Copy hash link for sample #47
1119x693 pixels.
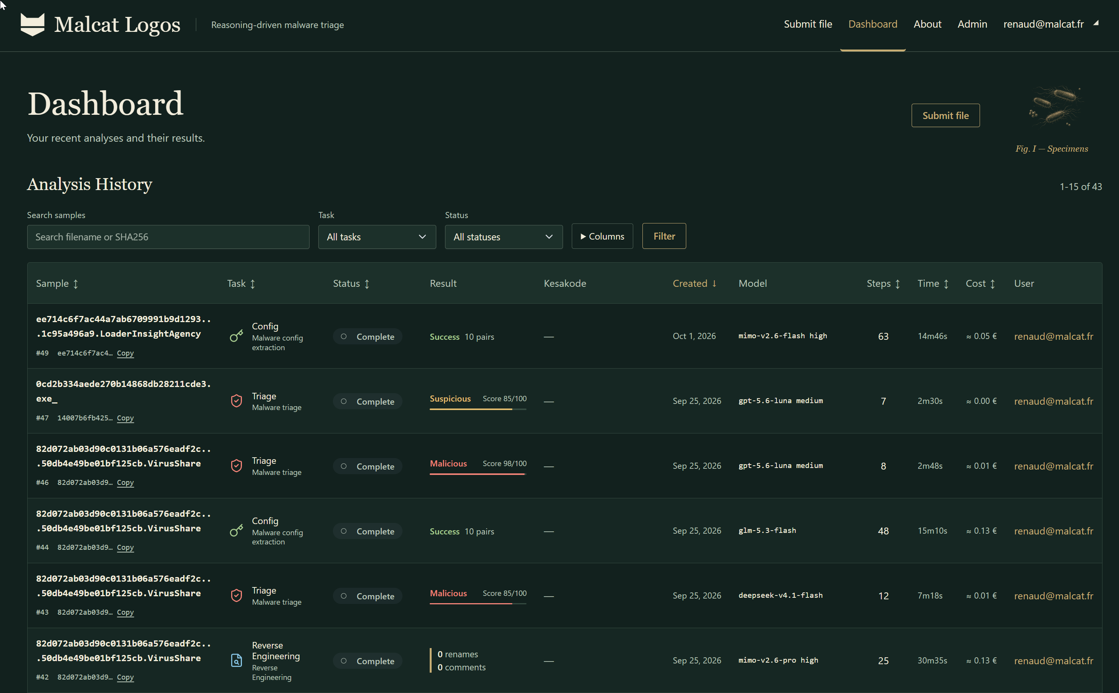coord(125,418)
